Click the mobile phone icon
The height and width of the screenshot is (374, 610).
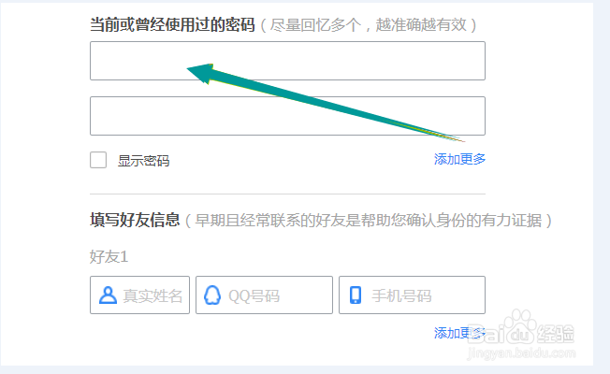click(356, 295)
